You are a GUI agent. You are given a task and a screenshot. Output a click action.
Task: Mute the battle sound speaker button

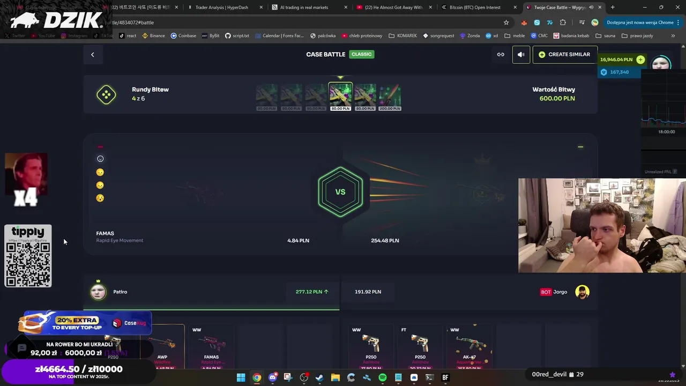(x=521, y=55)
